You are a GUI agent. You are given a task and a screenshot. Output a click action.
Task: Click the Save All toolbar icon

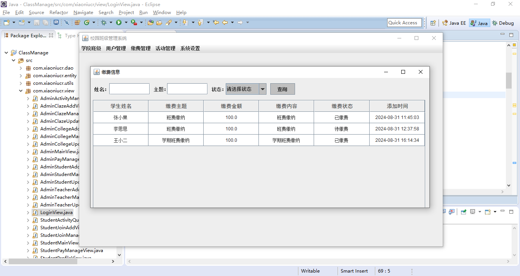tap(45, 22)
